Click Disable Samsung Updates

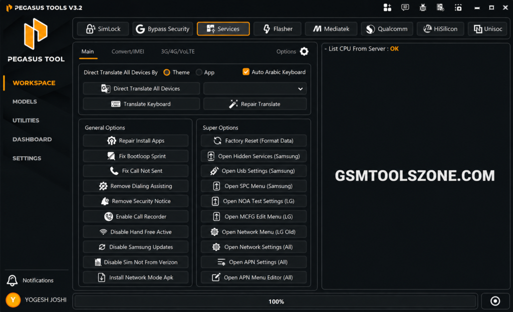click(x=135, y=247)
